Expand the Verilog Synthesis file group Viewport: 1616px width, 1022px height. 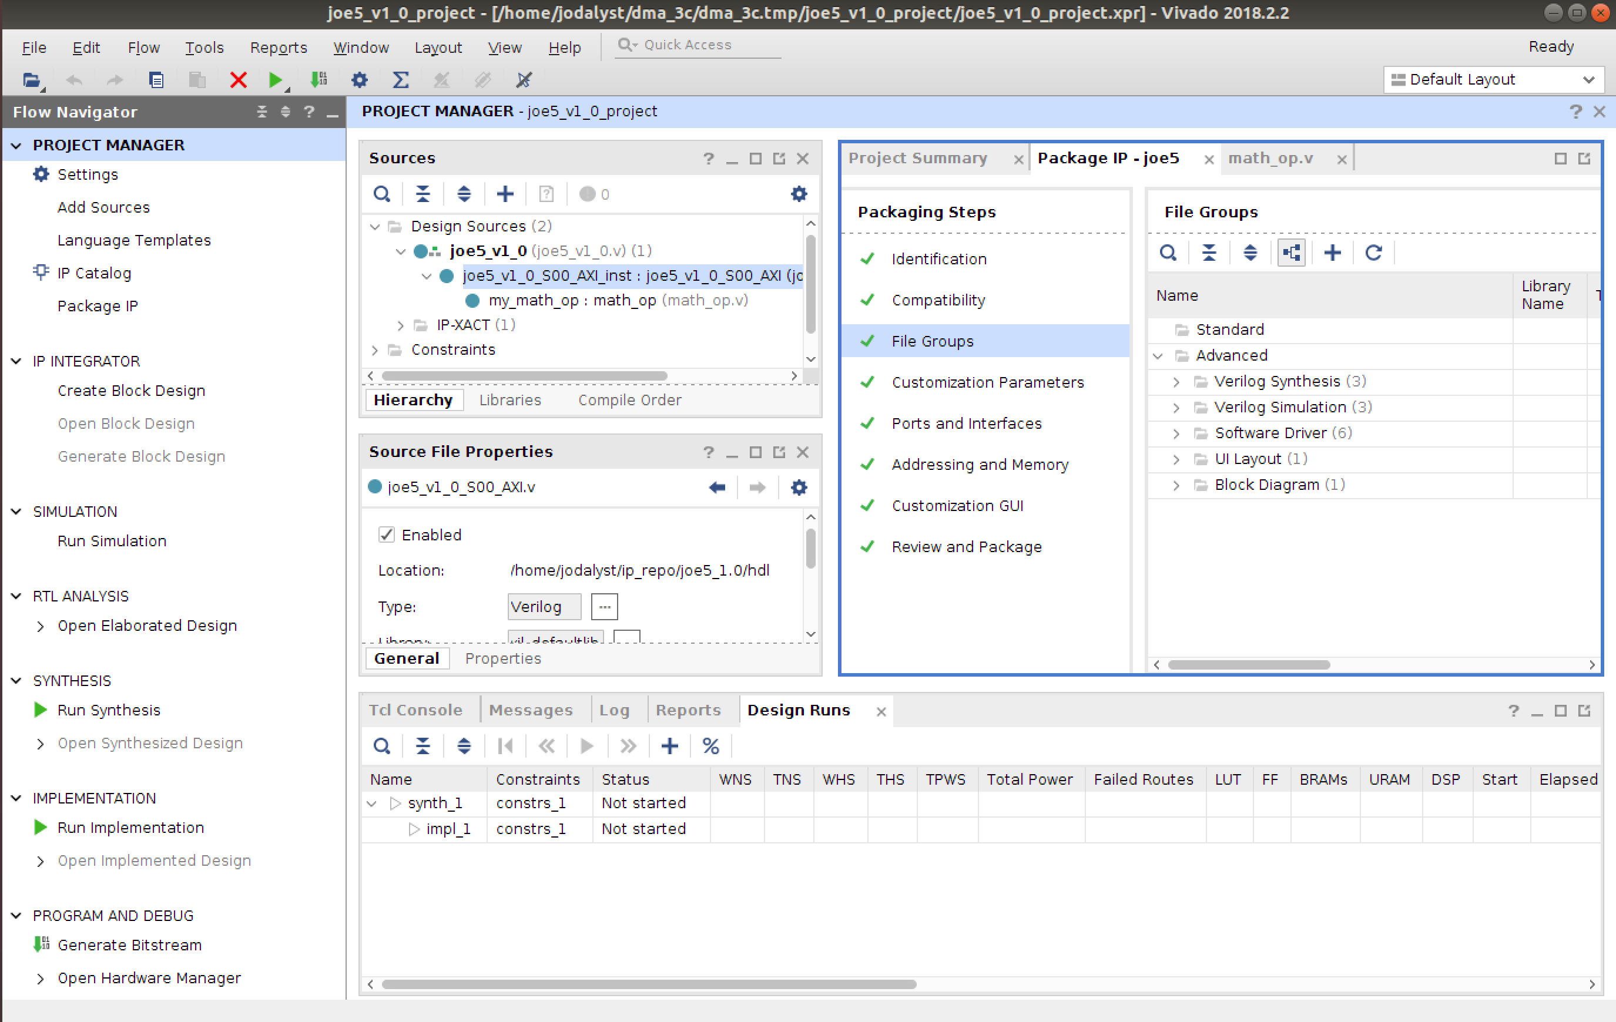(x=1176, y=382)
